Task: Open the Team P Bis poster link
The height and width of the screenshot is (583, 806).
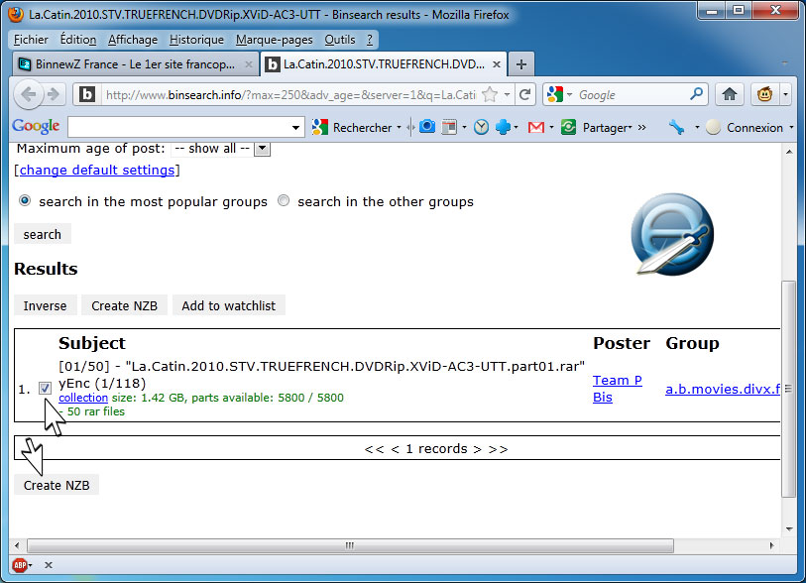Action: click(618, 389)
